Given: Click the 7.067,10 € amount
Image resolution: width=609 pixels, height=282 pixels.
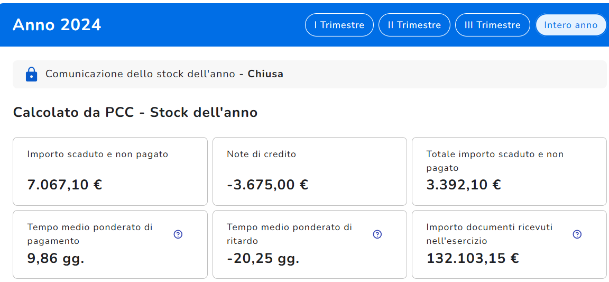Looking at the screenshot, I should 64,185.
